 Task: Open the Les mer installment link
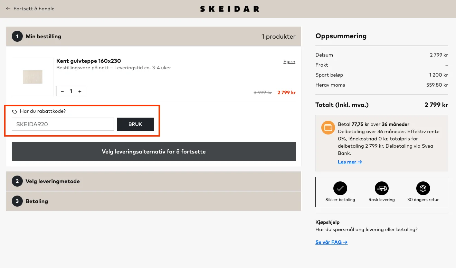click(x=350, y=162)
